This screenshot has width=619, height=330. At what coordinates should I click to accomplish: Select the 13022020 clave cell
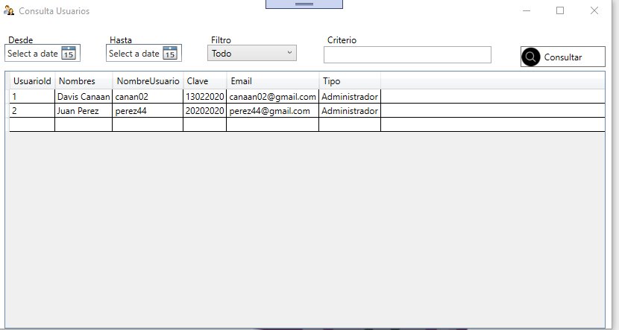pyautogui.click(x=205, y=97)
